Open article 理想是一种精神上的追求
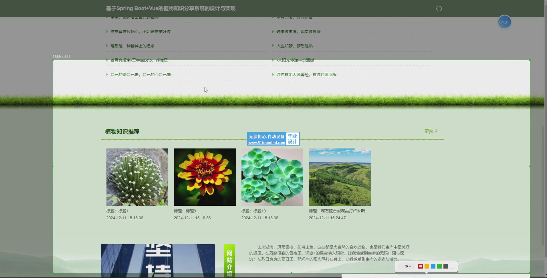Image resolution: width=547 pixels, height=278 pixels. [132, 46]
